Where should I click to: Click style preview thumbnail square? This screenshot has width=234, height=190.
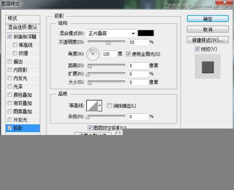click(x=208, y=67)
